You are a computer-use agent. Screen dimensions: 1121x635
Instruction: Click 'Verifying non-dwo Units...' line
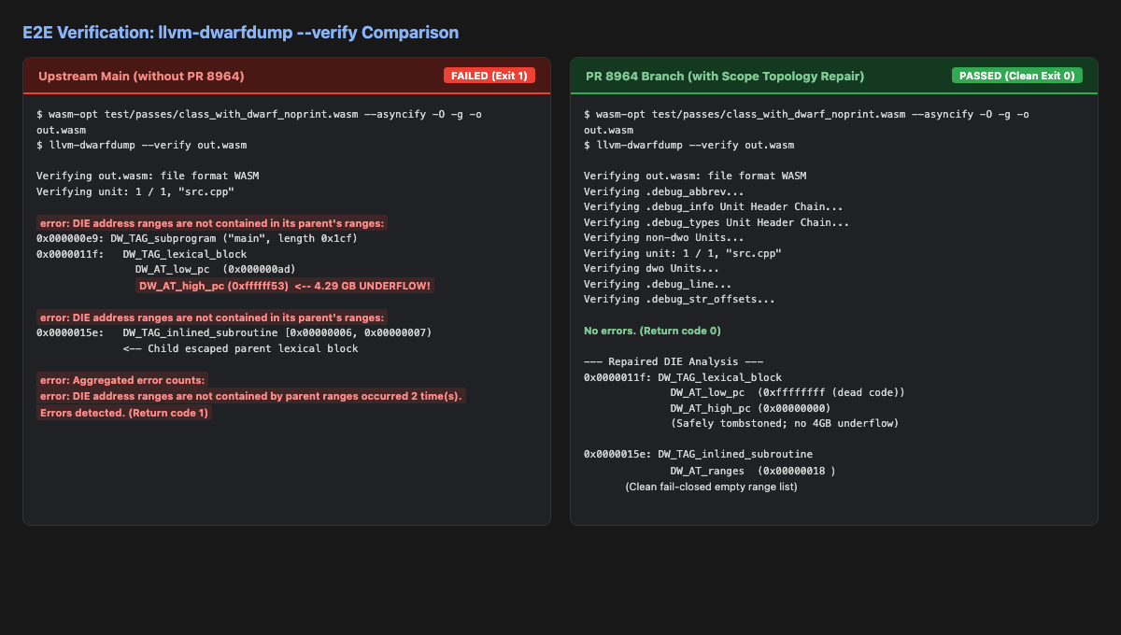pos(664,238)
